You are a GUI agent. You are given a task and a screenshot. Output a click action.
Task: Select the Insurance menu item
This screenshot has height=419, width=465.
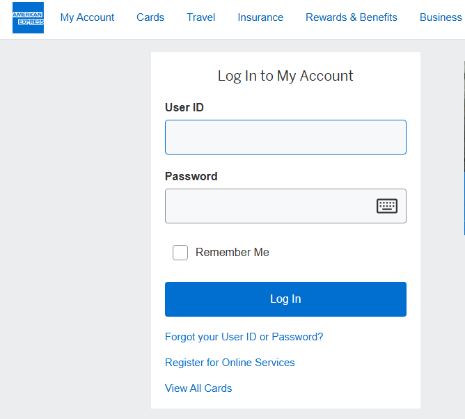coord(260,17)
